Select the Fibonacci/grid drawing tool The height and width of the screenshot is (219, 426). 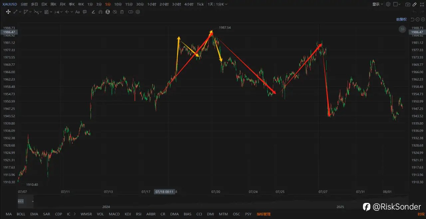click(47, 12)
